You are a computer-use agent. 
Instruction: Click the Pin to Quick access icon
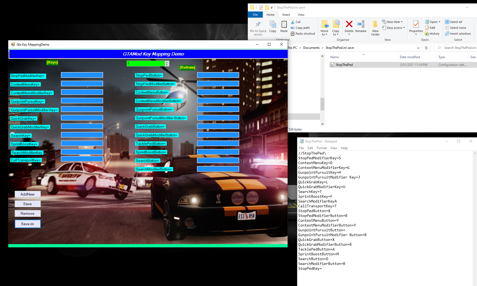tap(258, 25)
